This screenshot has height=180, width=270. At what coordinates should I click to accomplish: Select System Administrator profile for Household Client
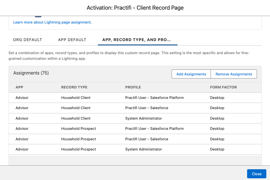click(144, 118)
